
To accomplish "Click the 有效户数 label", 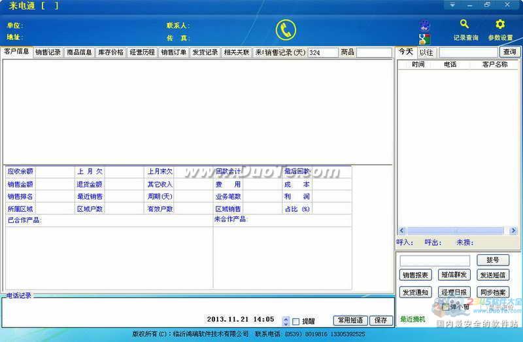I will coord(160,209).
